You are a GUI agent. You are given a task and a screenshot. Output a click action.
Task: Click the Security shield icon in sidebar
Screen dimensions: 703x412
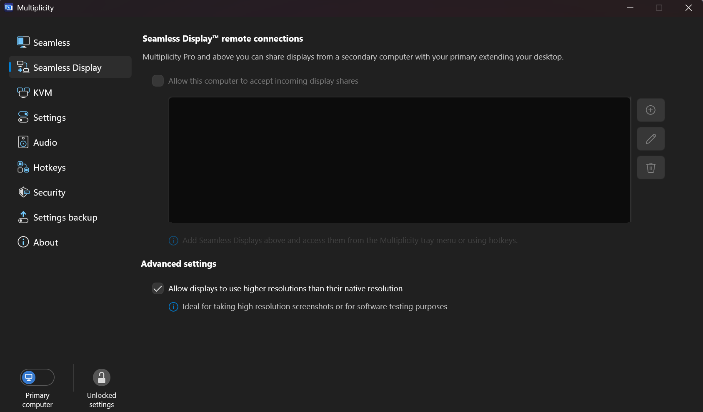24,192
